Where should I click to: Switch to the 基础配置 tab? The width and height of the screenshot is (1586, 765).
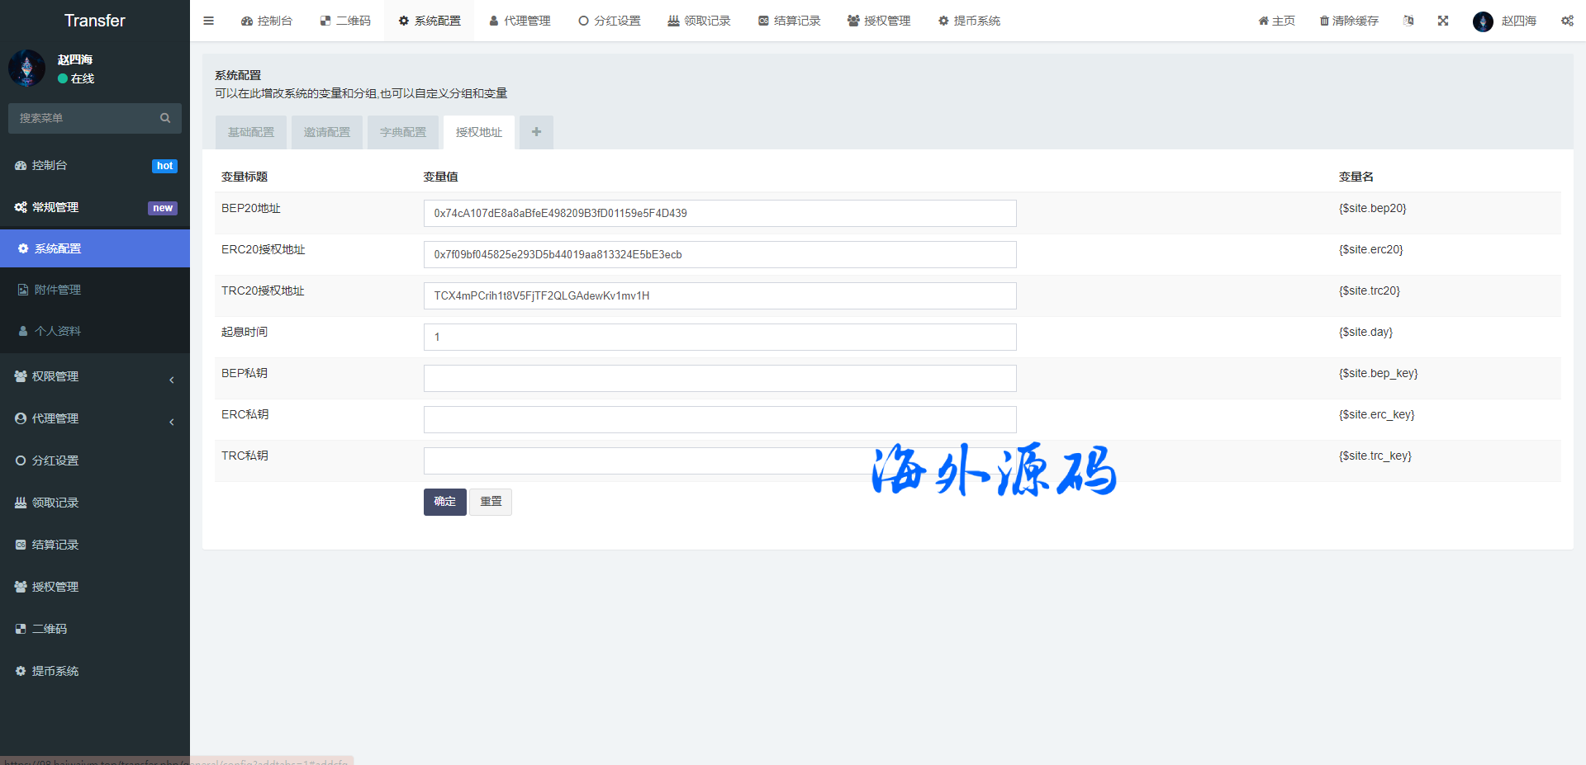click(251, 132)
